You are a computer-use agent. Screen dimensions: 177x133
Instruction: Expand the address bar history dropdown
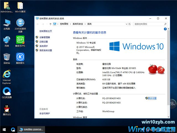click(x=126, y=24)
